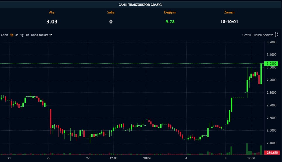Screen dimensions: 282x162
Task: Click the Zaman timestamp 18:10:01
Action: click(229, 21)
